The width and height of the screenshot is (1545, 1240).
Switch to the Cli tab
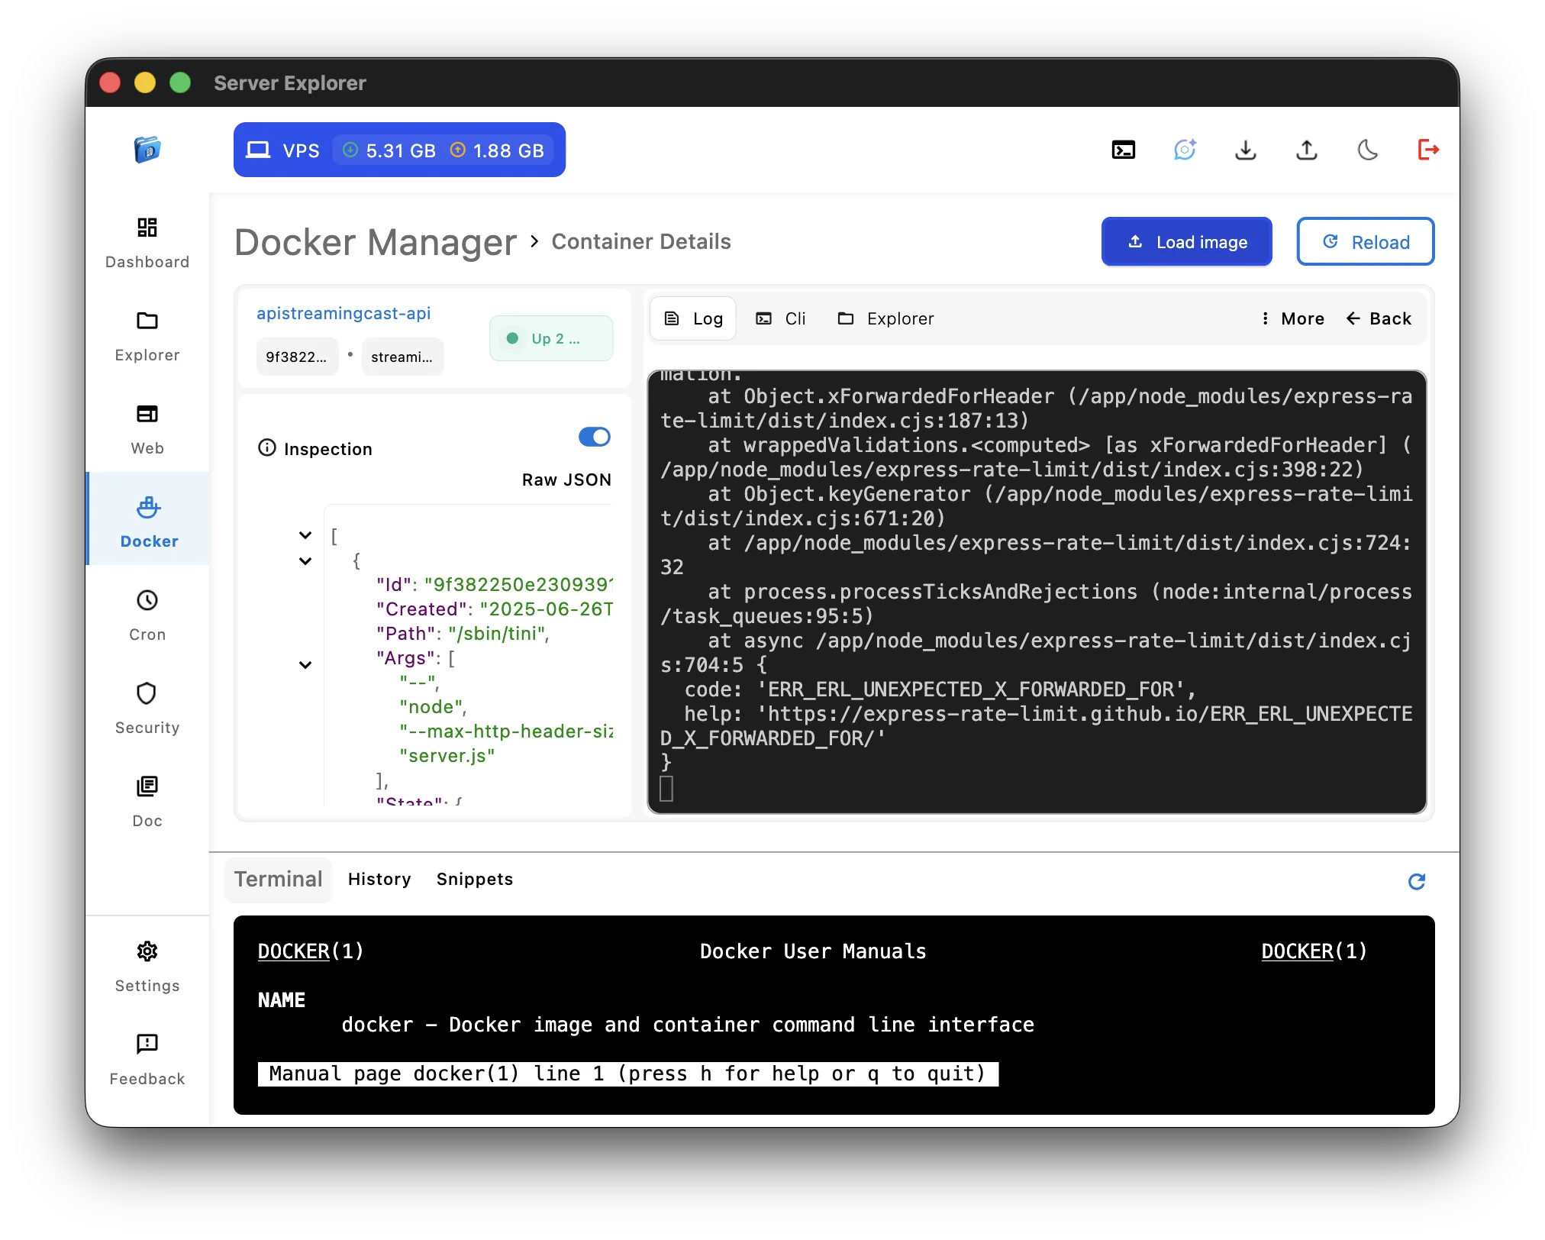coord(781,318)
